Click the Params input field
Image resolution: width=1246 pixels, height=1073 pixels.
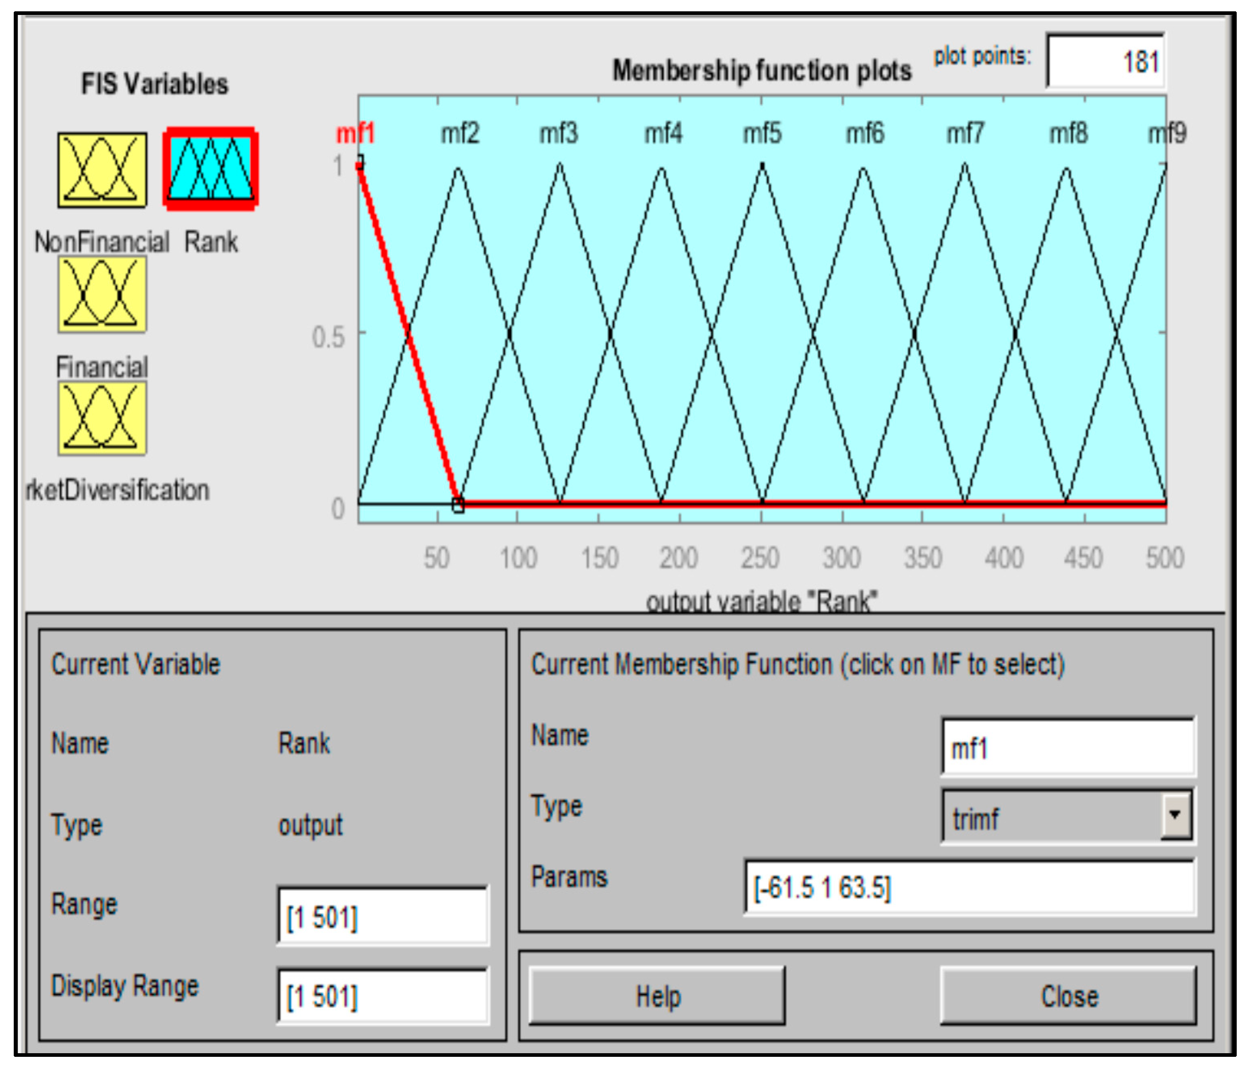[x=969, y=887]
